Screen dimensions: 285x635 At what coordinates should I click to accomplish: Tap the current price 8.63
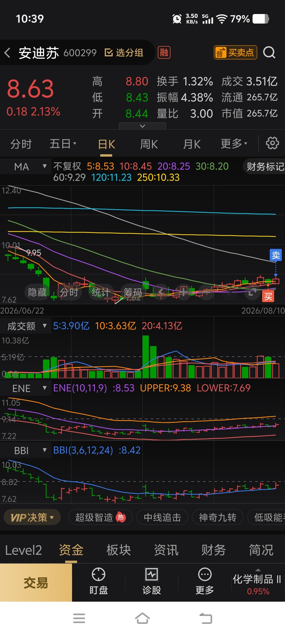tap(30, 89)
